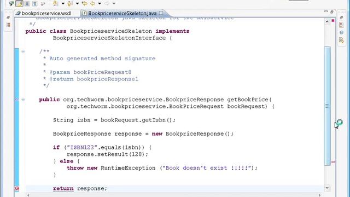The width and height of the screenshot is (350, 197).
Task: Open the Forward history dropdown arrow
Action: coord(114,4)
